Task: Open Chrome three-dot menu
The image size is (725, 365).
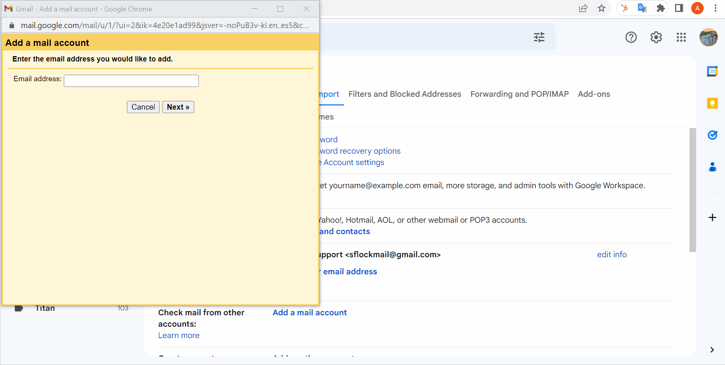Action: point(716,8)
